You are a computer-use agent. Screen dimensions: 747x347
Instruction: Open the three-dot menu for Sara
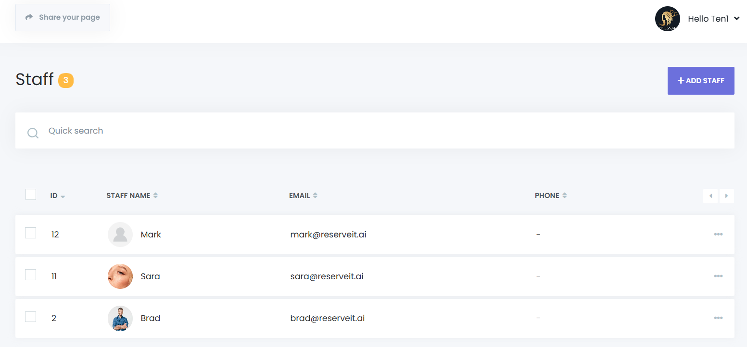point(718,276)
